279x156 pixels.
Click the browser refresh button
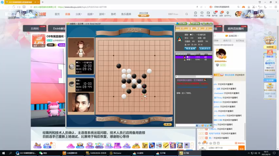click(14, 7)
